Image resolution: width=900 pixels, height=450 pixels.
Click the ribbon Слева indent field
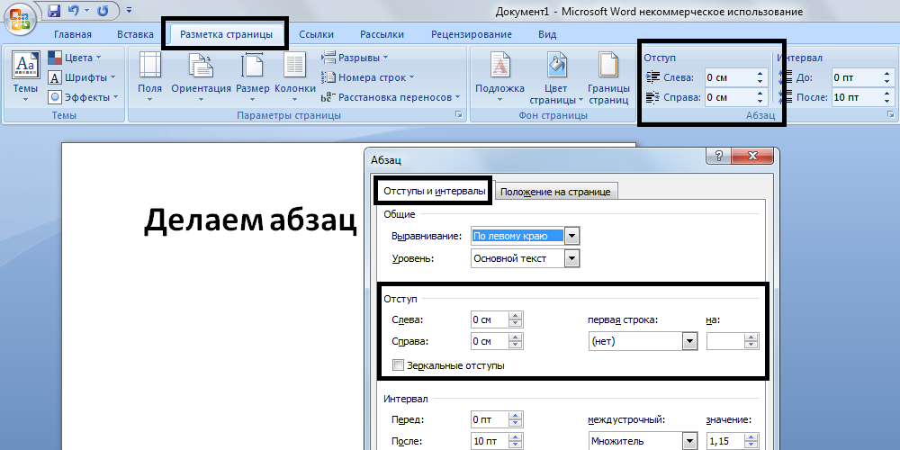click(731, 77)
